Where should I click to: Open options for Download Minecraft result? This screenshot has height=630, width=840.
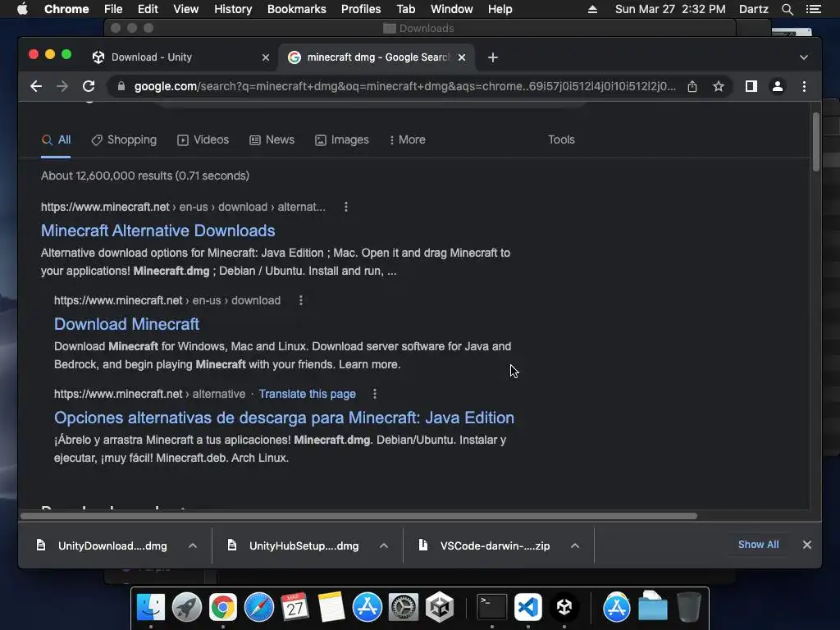tap(300, 300)
